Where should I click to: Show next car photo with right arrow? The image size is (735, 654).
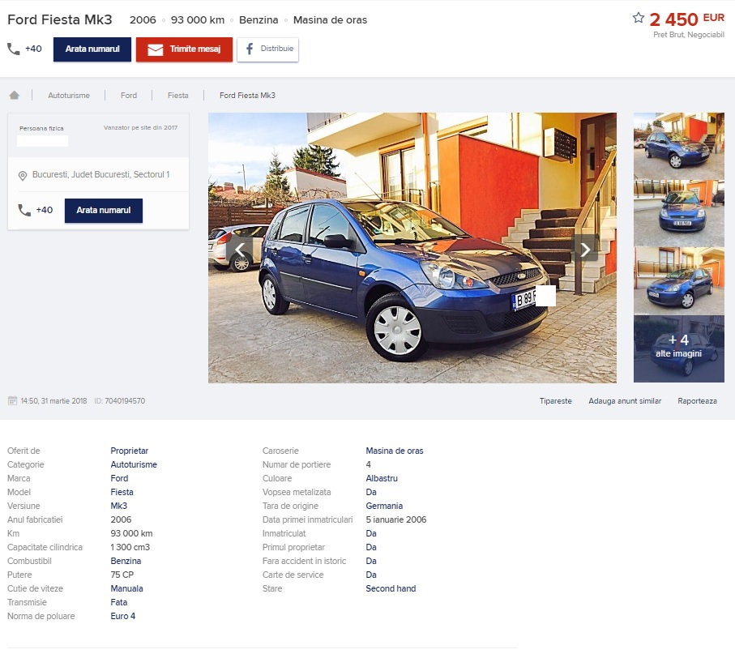point(585,249)
